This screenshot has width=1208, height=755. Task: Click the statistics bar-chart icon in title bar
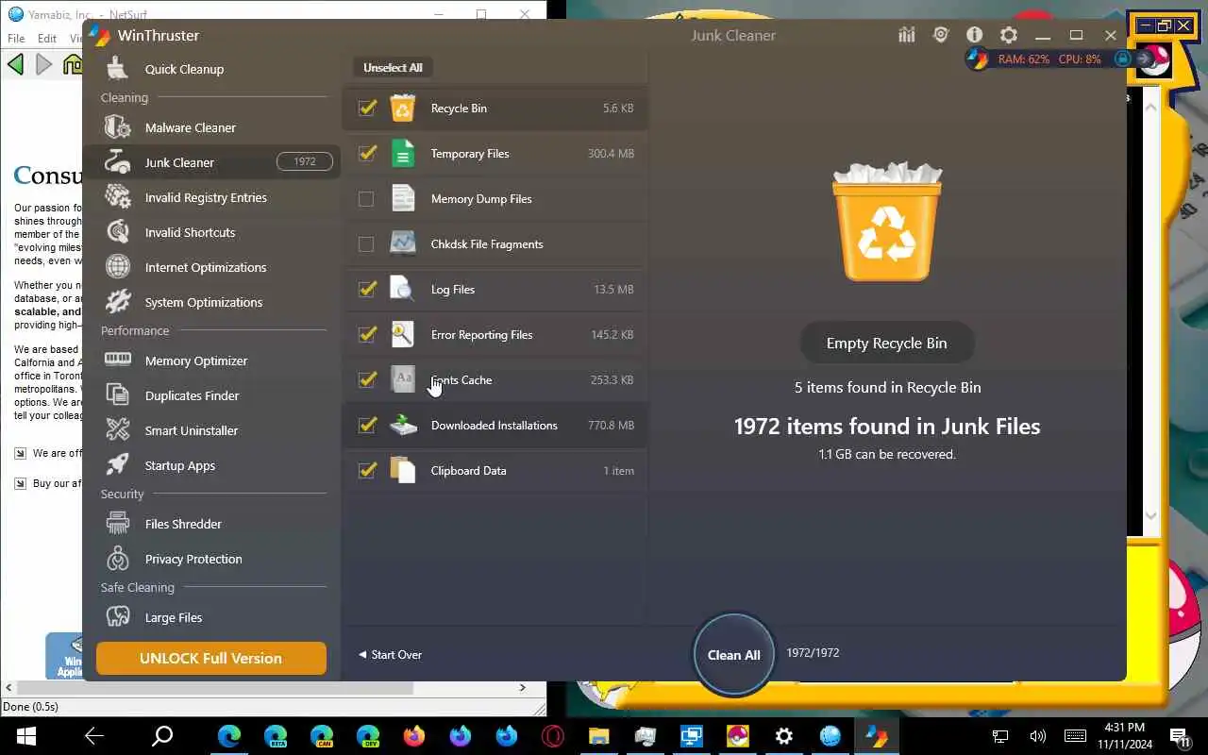pos(907,35)
